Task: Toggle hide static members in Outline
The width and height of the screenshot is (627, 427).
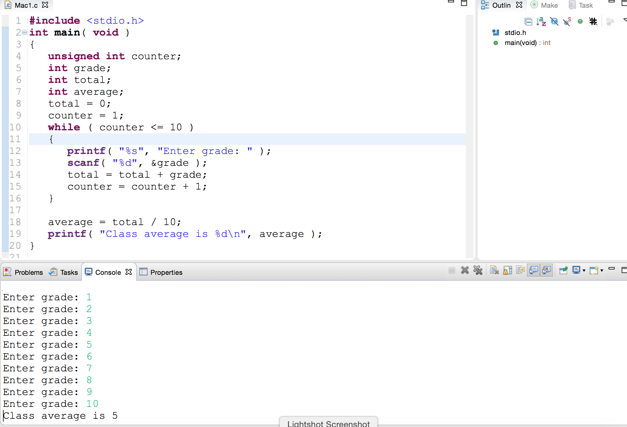Action: pyautogui.click(x=567, y=22)
